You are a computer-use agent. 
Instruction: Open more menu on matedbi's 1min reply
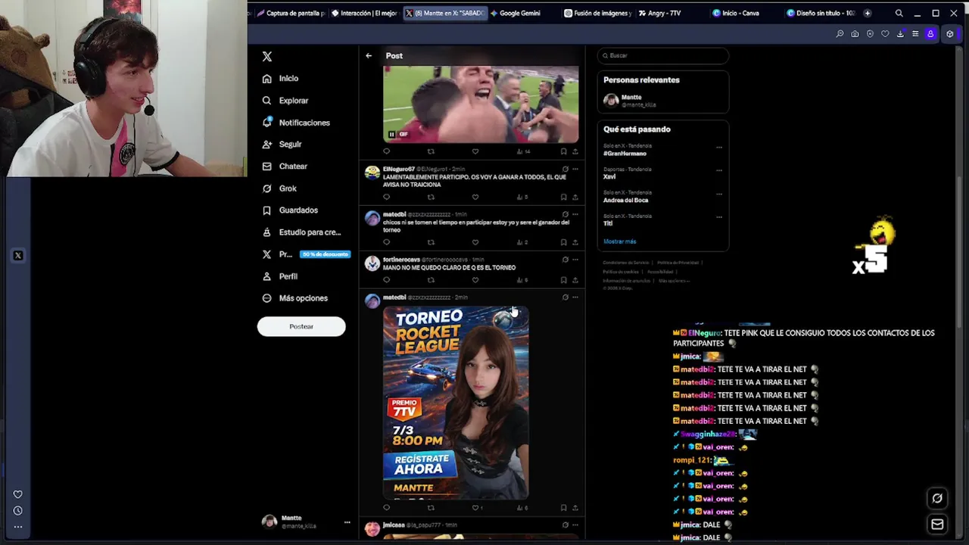pos(575,214)
